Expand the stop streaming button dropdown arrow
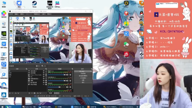The height and width of the screenshot is (108, 192). [91, 71]
